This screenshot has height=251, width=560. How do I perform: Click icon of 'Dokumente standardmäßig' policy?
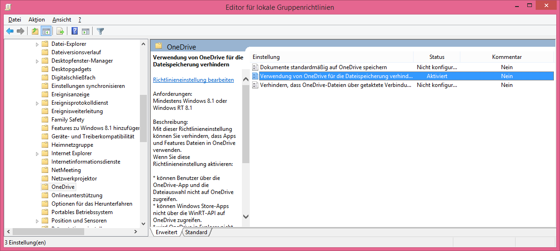pyautogui.click(x=255, y=67)
